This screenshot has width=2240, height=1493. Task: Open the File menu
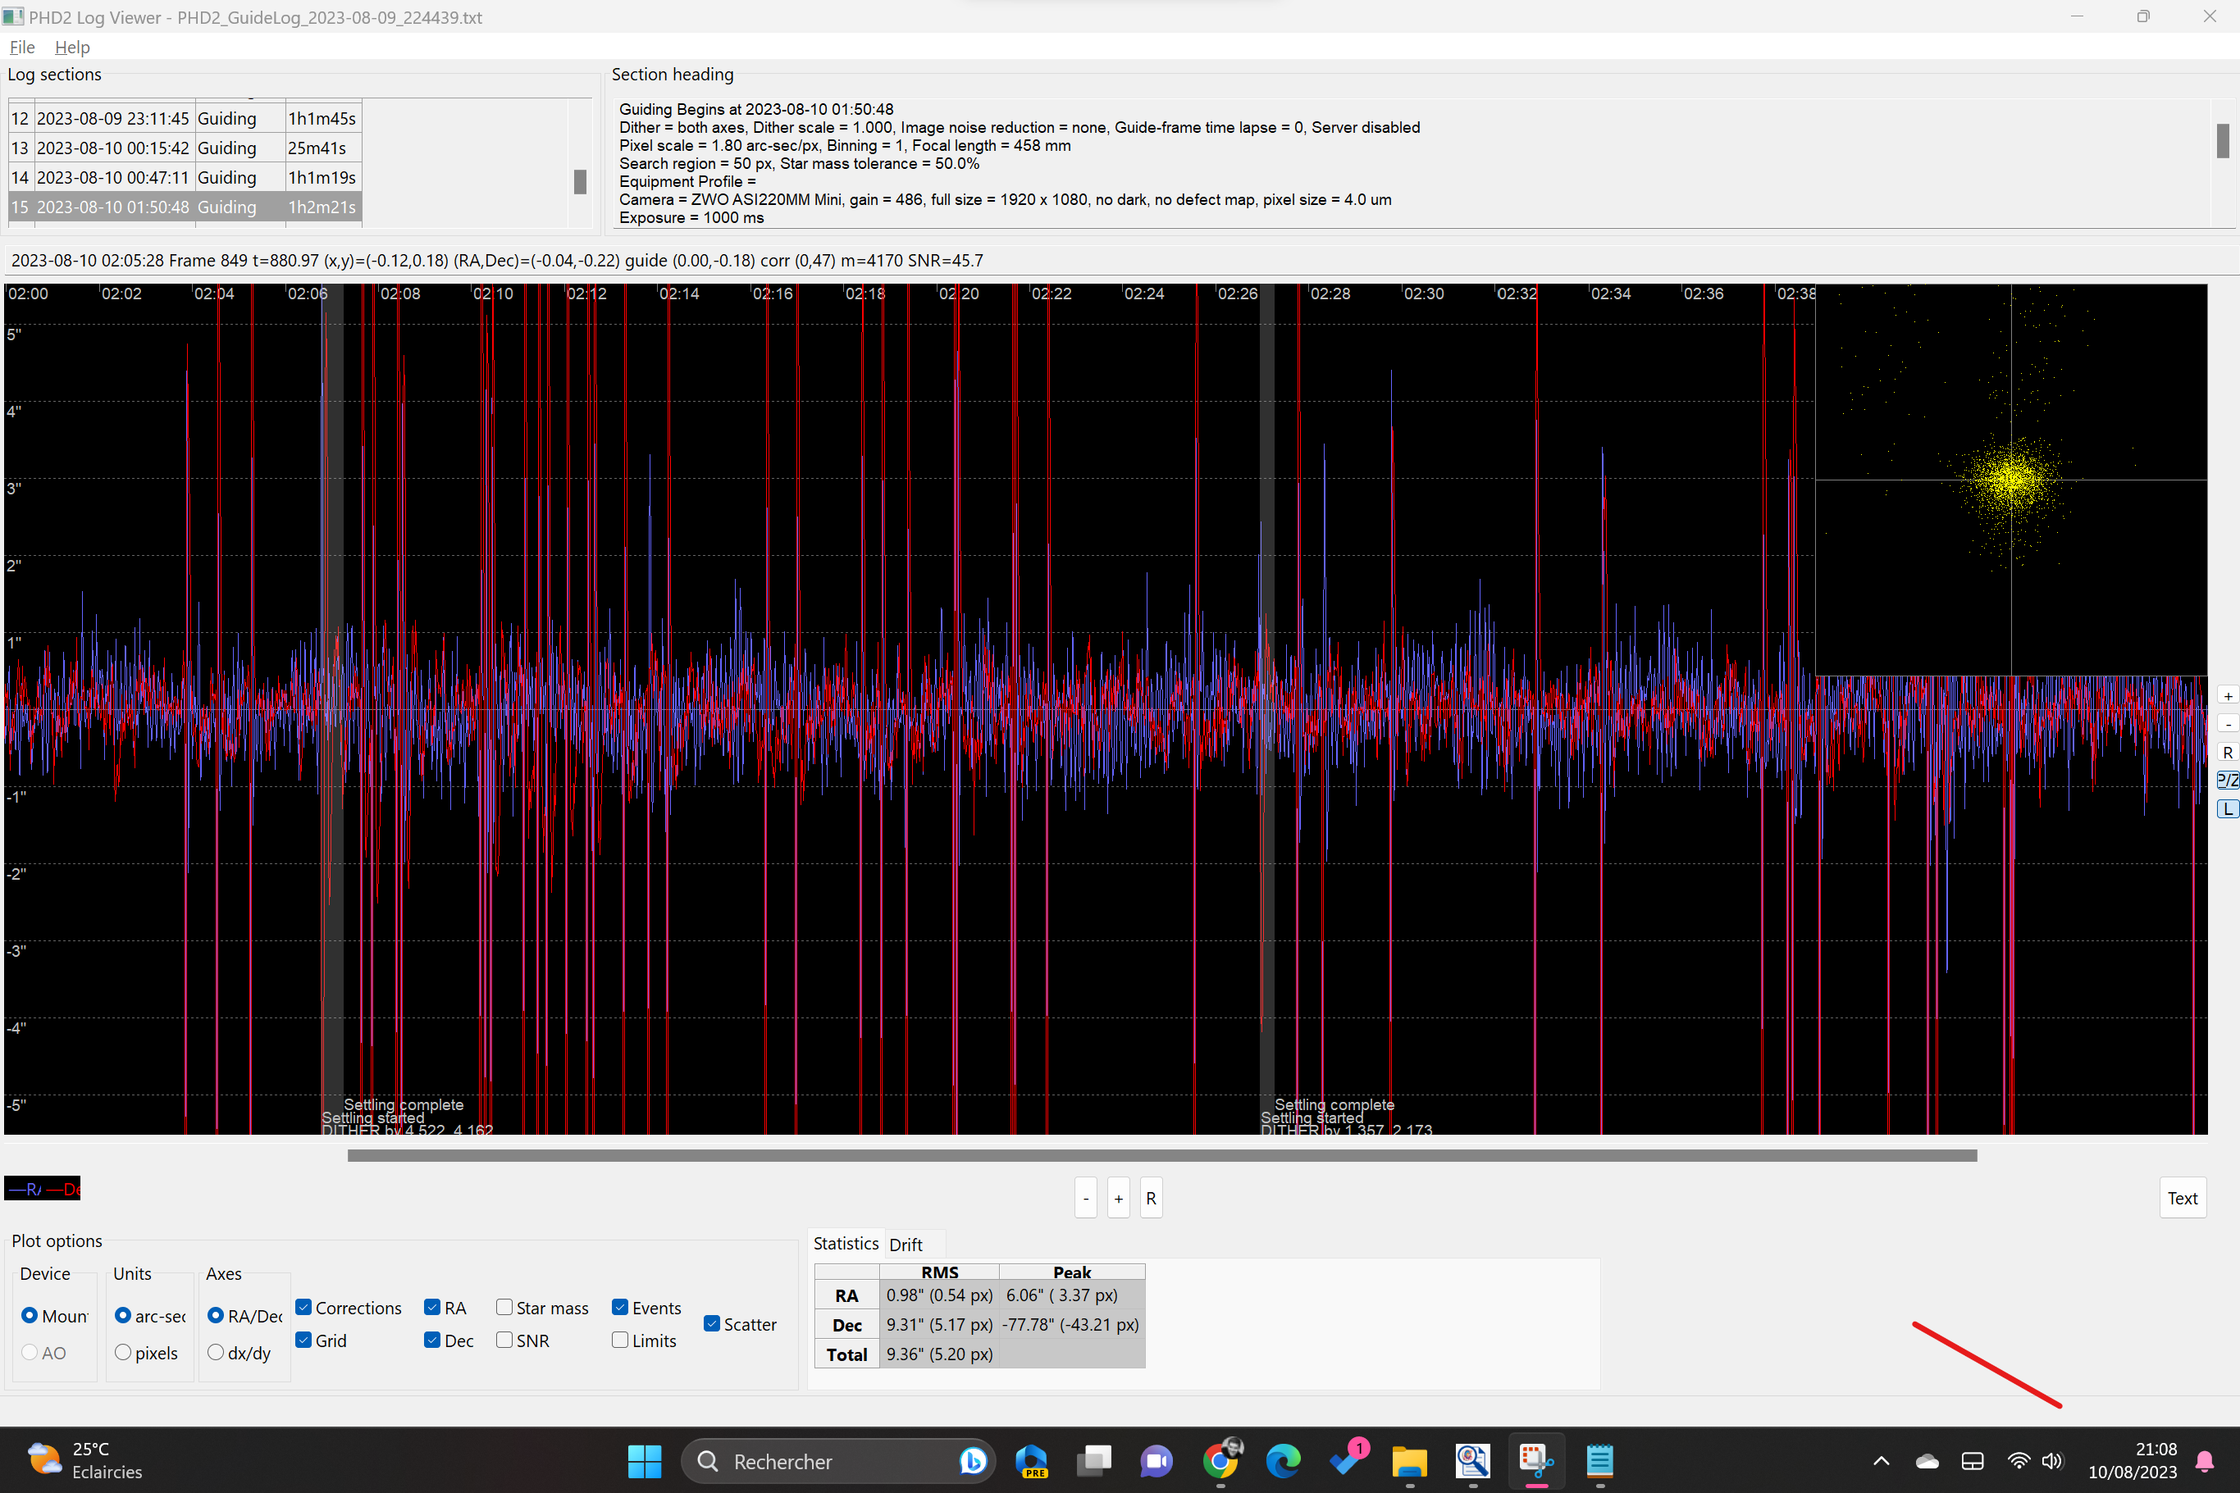[x=21, y=47]
